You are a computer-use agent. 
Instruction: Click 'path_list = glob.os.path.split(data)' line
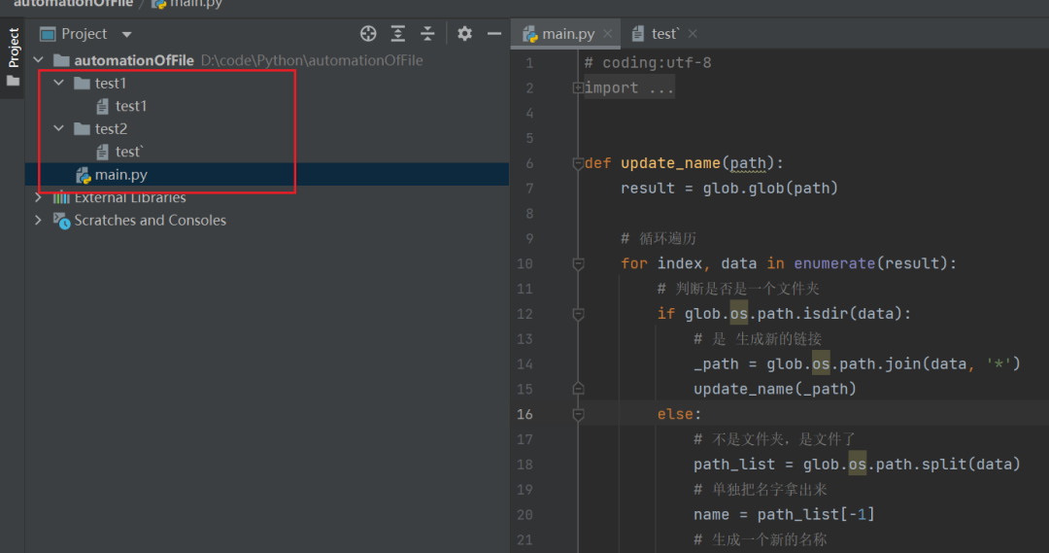pyautogui.click(x=857, y=465)
